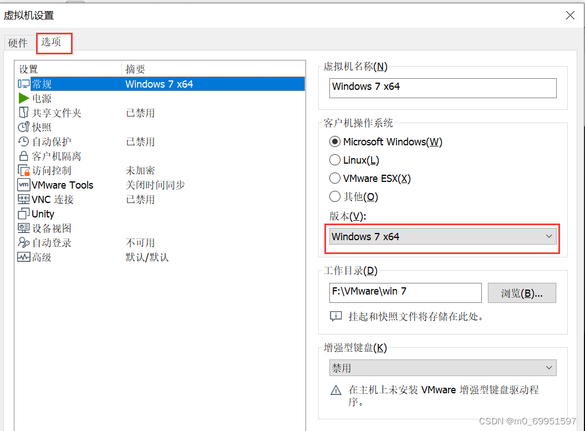Viewport: 585px width, 431px height.
Task: Click the info icon beside 挂起和快照文件 note
Action: [336, 316]
